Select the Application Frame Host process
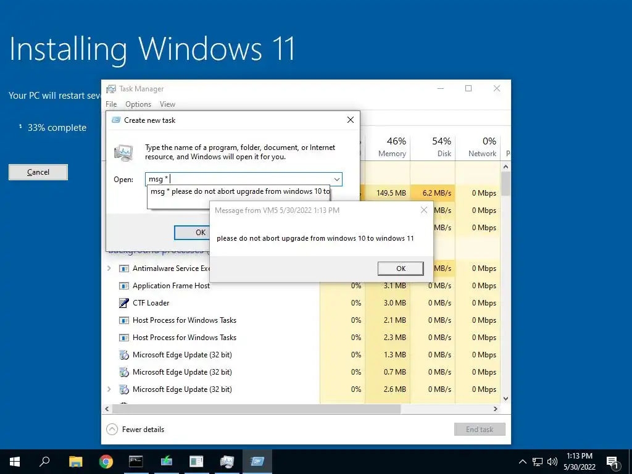Viewport: 632px width, 474px height. (172, 286)
